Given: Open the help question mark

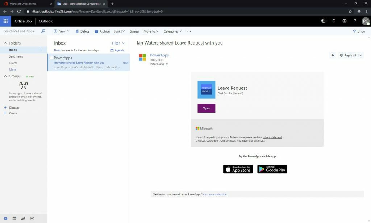Looking at the screenshot, I should 355,21.
